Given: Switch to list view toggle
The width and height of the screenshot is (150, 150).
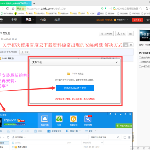Looking at the screenshot, I should pyautogui.click(x=126, y=45).
